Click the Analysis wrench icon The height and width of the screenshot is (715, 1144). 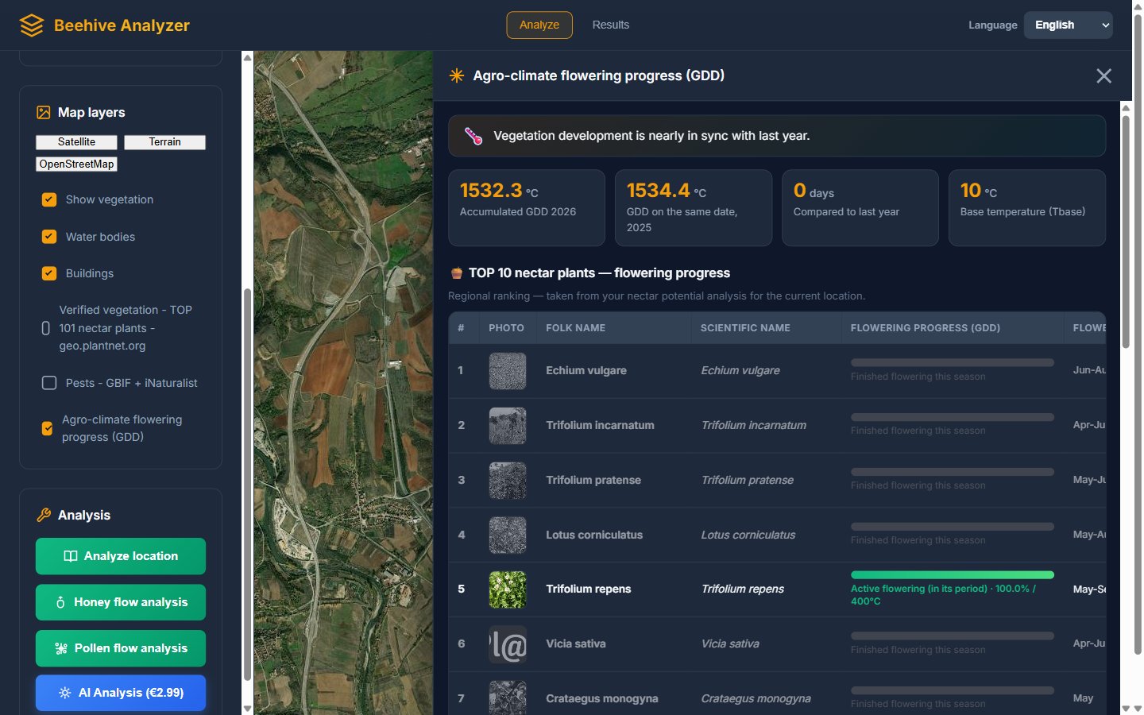coord(44,515)
